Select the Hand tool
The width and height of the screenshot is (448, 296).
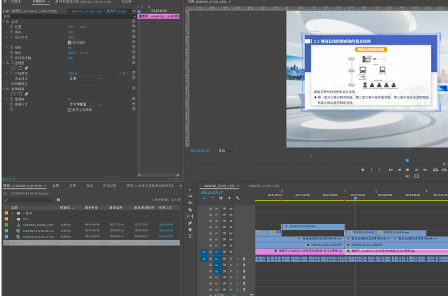pos(190,229)
